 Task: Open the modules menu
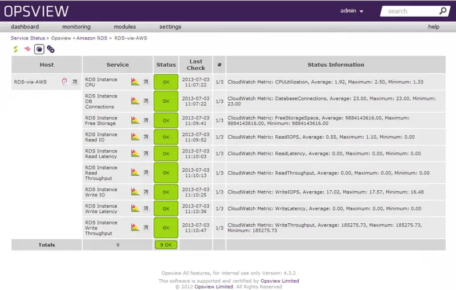click(125, 26)
